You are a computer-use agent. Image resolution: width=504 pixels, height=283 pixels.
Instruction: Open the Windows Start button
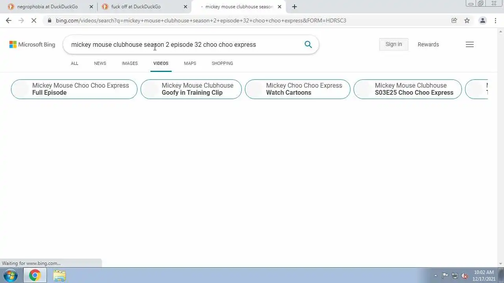[x=10, y=276]
